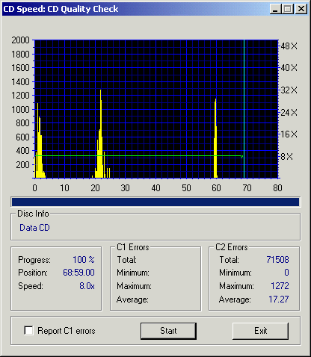Click the dark blue progress bar
This screenshot has width=311, height=357.
point(155,202)
